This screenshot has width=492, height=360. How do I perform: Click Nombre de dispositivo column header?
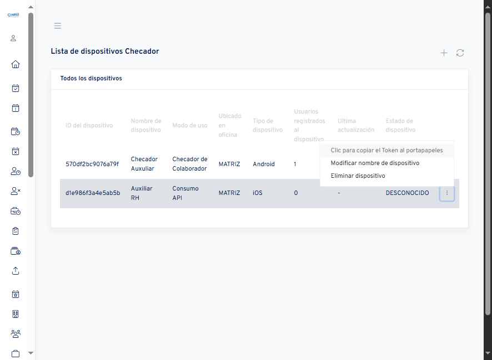coord(146,125)
